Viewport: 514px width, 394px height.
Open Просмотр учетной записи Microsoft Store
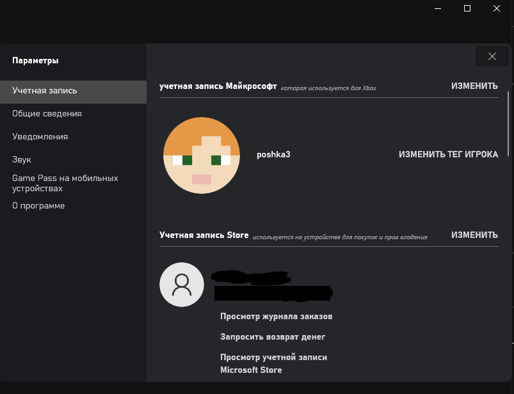pos(273,363)
